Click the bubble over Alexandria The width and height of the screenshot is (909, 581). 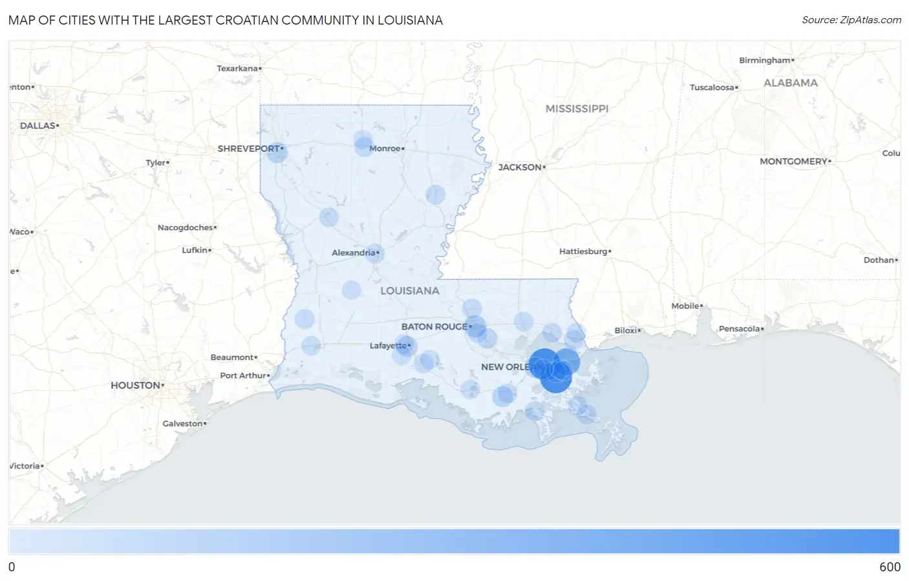pos(375,253)
